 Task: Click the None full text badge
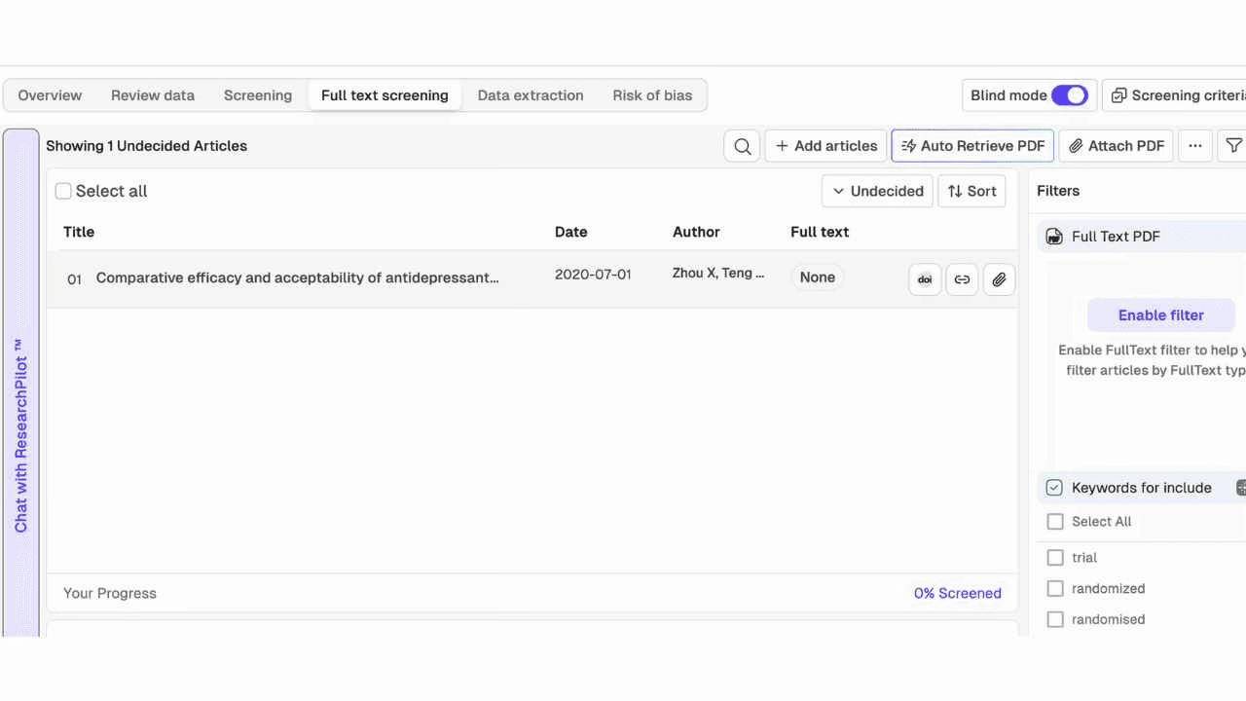818,277
